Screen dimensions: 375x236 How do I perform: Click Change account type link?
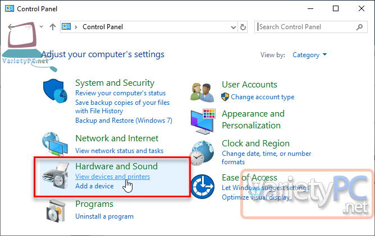(262, 97)
